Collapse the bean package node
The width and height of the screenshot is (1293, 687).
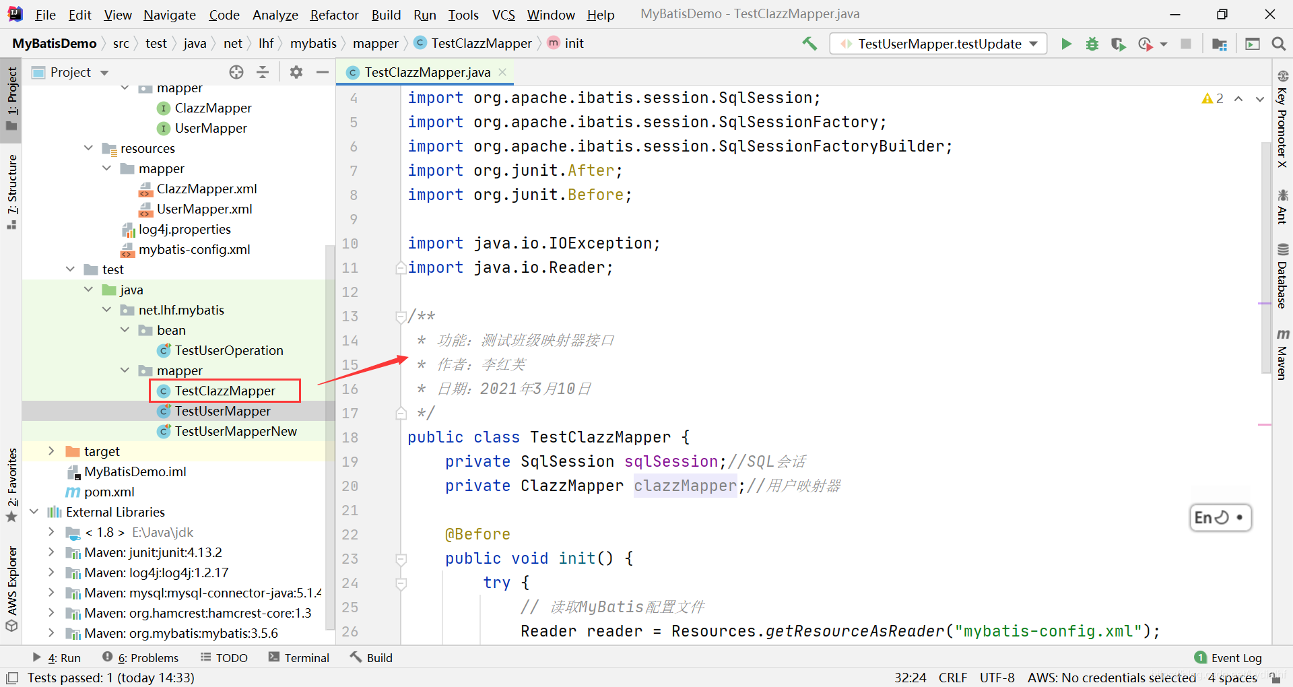pos(125,330)
